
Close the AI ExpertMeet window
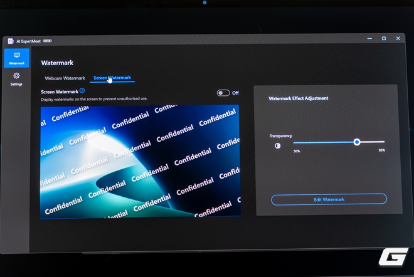(x=398, y=38)
